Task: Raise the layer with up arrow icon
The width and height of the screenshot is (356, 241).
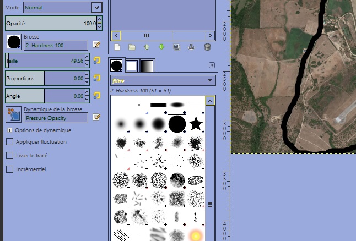Action: 147,47
